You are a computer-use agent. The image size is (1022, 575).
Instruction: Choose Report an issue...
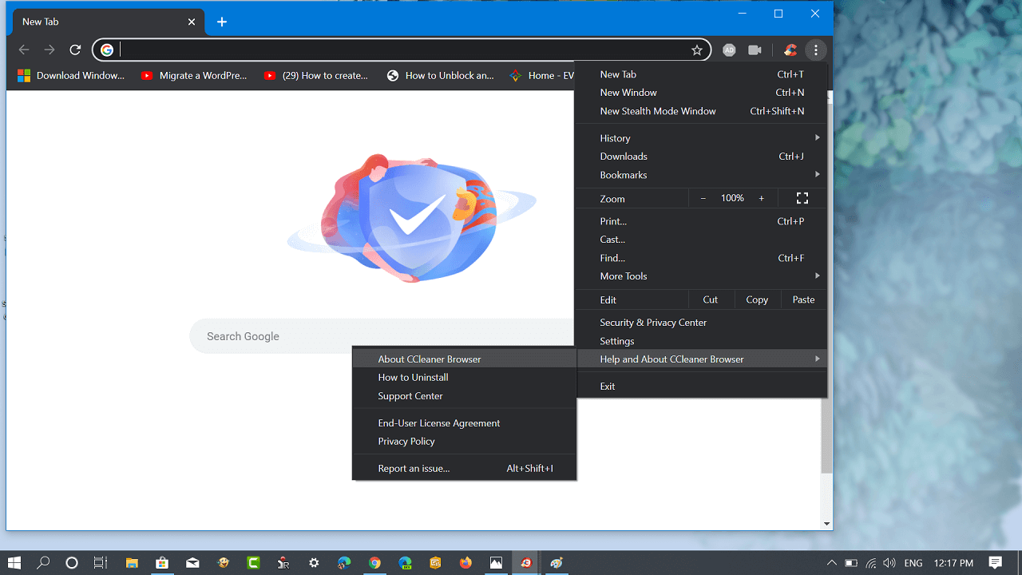[x=465, y=469]
